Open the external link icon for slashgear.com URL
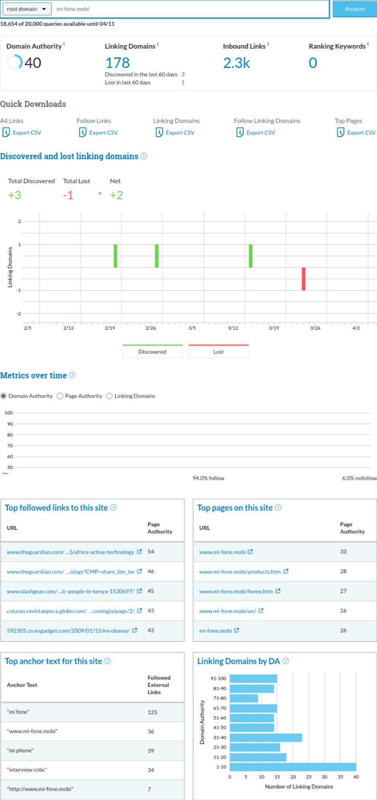This screenshot has width=377, height=800. click(x=139, y=591)
